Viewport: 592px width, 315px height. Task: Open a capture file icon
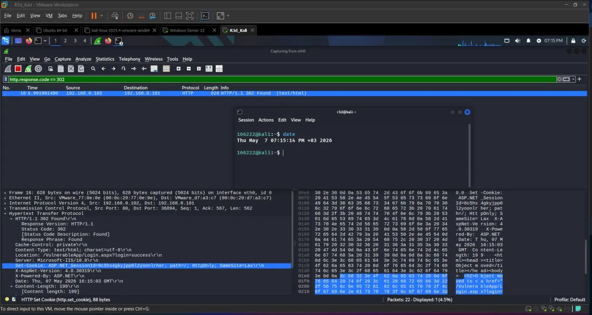(x=50, y=68)
